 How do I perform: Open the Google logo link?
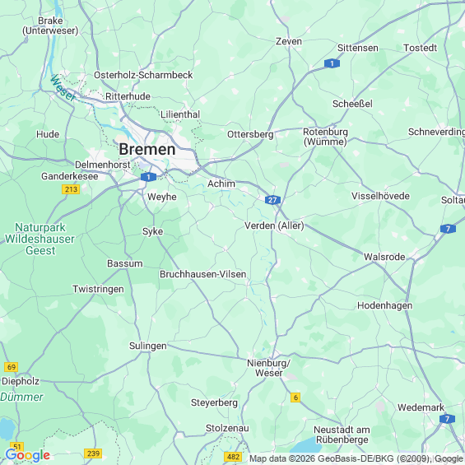pyautogui.click(x=28, y=455)
